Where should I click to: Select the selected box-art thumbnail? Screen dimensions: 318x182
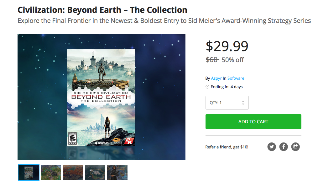point(29,172)
